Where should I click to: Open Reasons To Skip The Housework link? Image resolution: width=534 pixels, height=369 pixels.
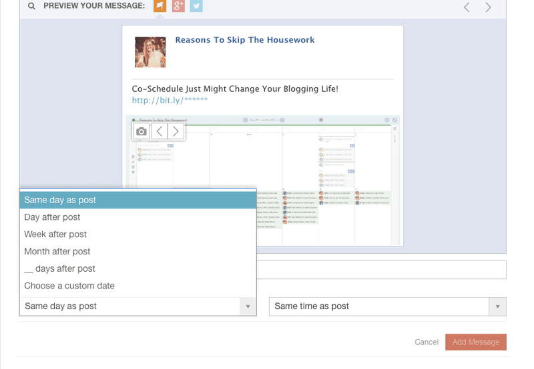[x=245, y=40]
